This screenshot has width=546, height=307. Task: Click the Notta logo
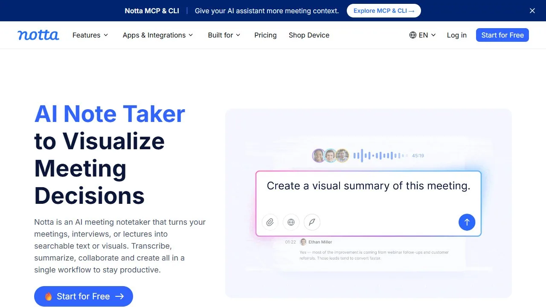[x=38, y=35]
